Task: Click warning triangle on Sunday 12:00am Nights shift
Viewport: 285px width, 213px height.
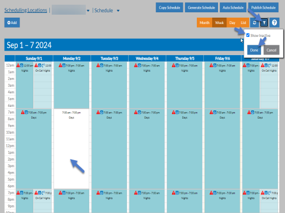Action: point(18,65)
